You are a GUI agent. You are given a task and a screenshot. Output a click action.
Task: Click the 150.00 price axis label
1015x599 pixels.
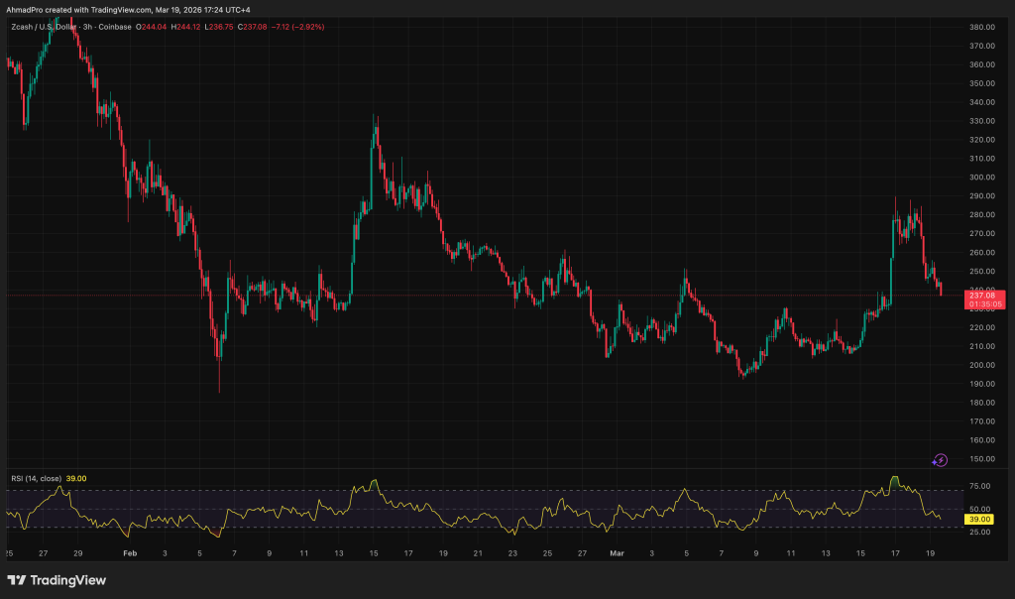tap(982, 459)
